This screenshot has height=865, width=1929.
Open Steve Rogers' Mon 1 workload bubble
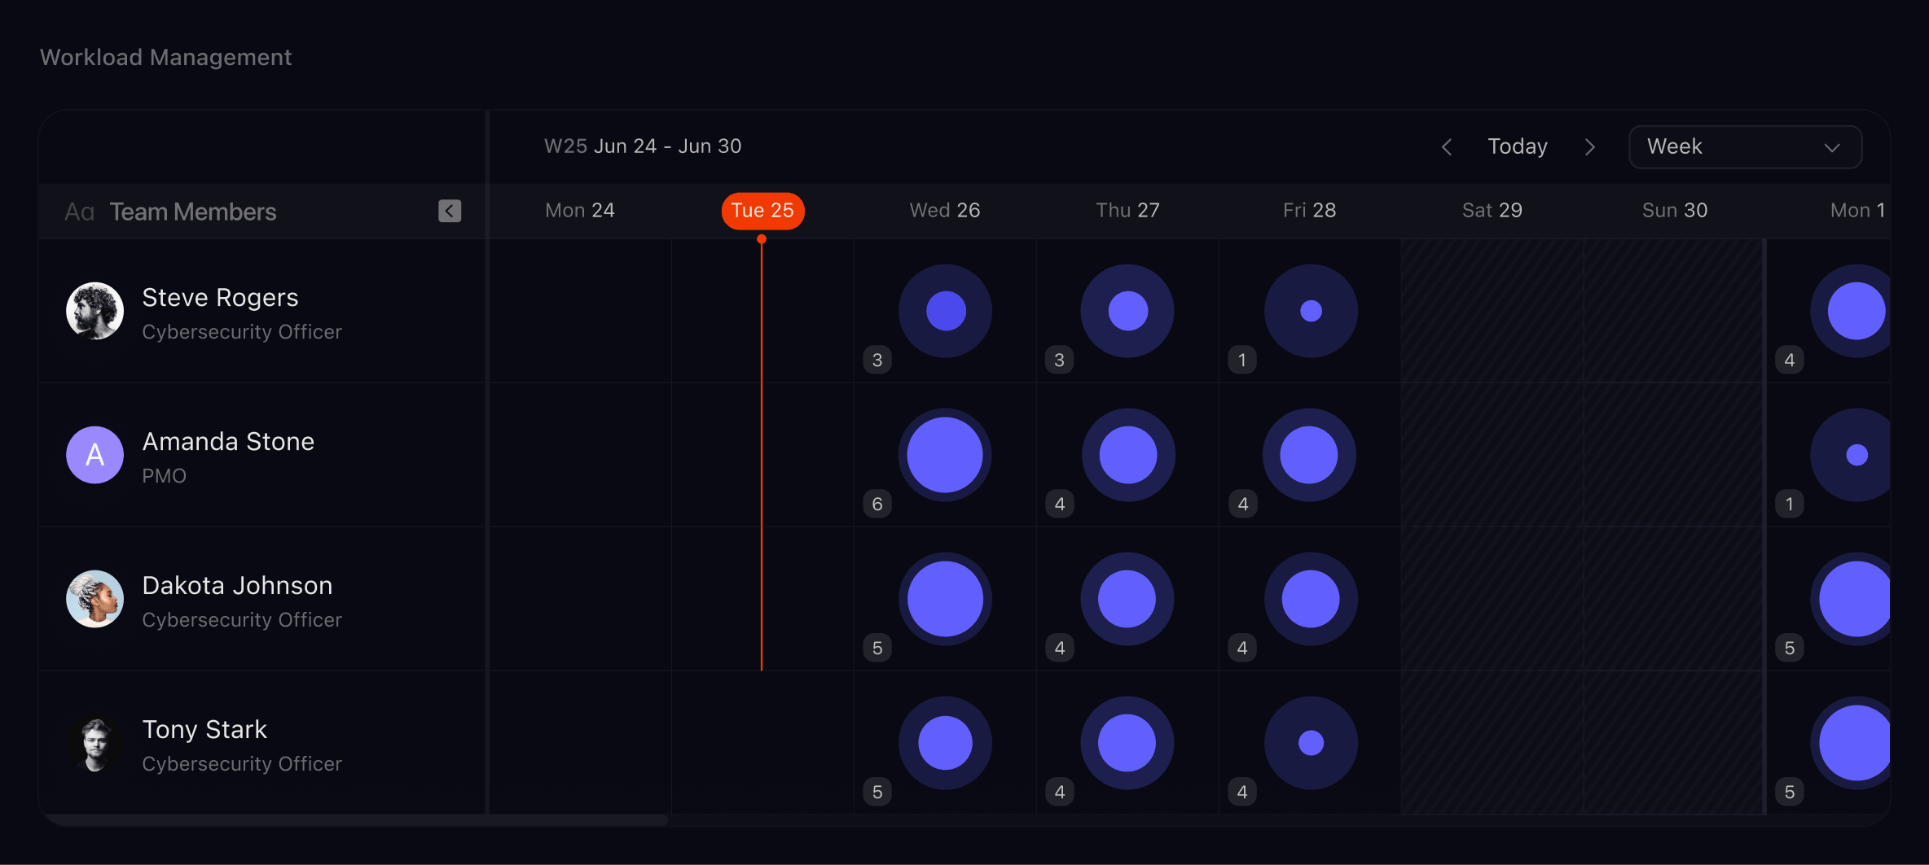[1851, 311]
